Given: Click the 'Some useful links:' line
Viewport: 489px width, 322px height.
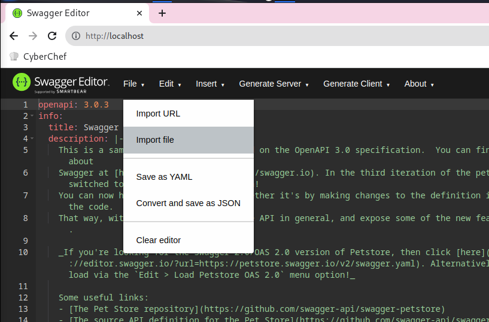Looking at the screenshot, I should click(x=104, y=298).
